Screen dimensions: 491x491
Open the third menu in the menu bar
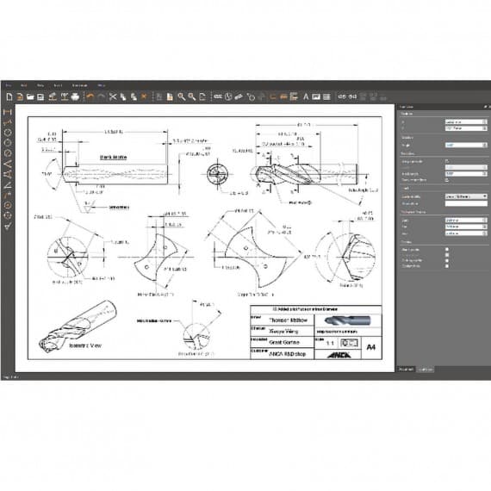coord(40,85)
